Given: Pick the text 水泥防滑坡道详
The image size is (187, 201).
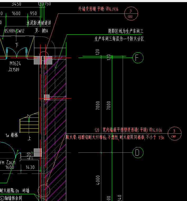Looking at the screenshot, I should tap(39, 23).
